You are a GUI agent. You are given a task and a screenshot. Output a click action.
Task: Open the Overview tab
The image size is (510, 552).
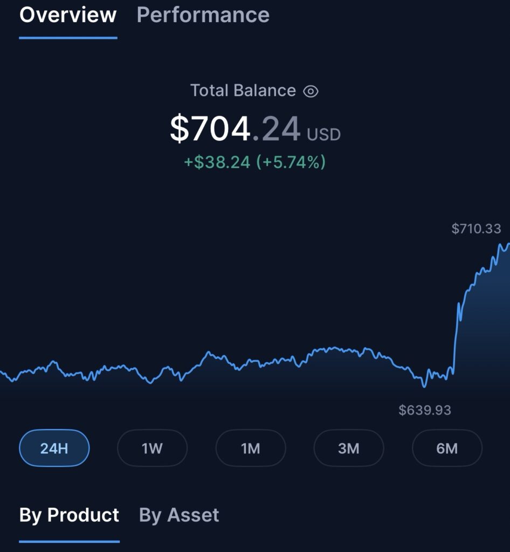tap(68, 15)
